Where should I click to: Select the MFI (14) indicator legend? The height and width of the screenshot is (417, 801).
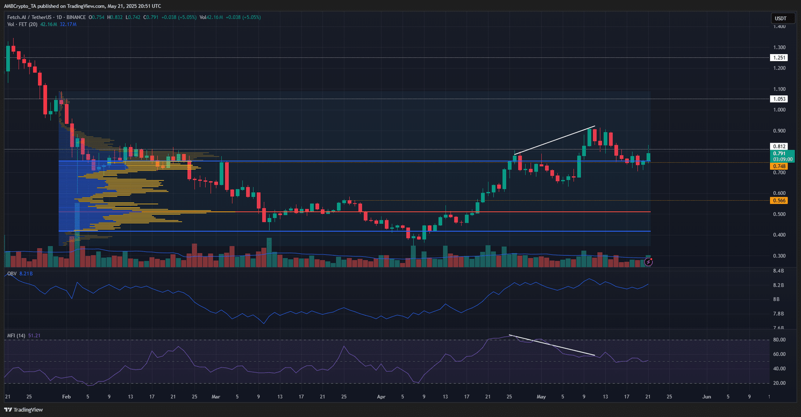16,336
